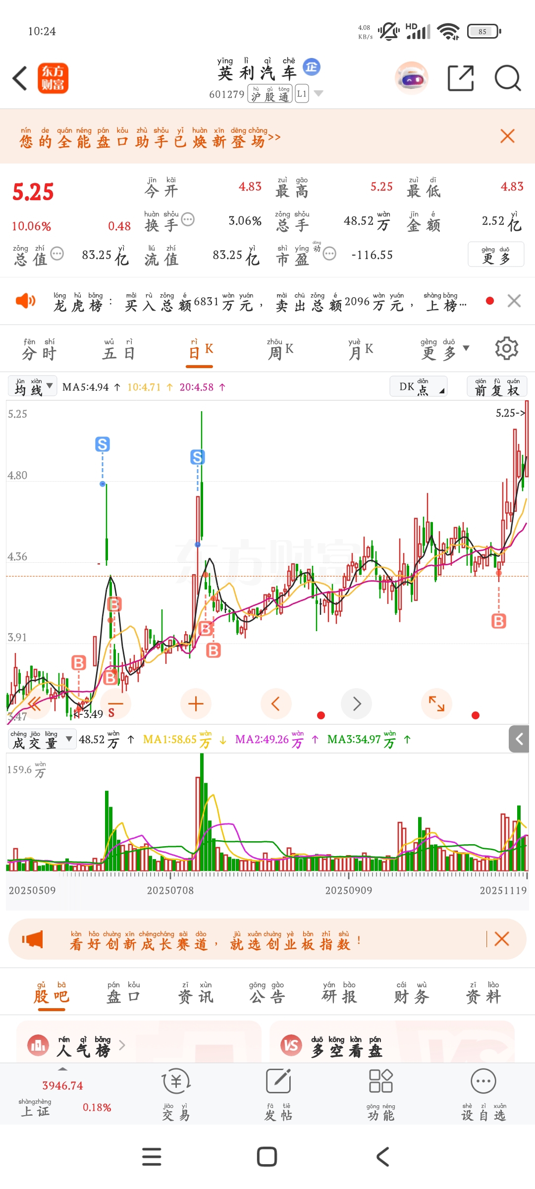Tap the rightmost red B buy marker
This screenshot has height=1189, width=535.
click(x=499, y=621)
